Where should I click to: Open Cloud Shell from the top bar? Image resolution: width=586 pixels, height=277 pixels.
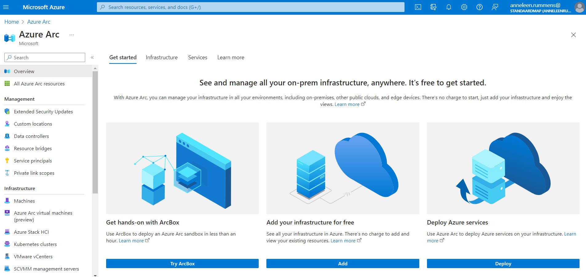[418, 7]
